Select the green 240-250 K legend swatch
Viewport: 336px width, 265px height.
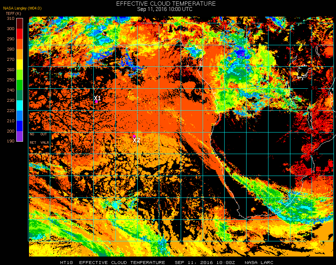20,85
